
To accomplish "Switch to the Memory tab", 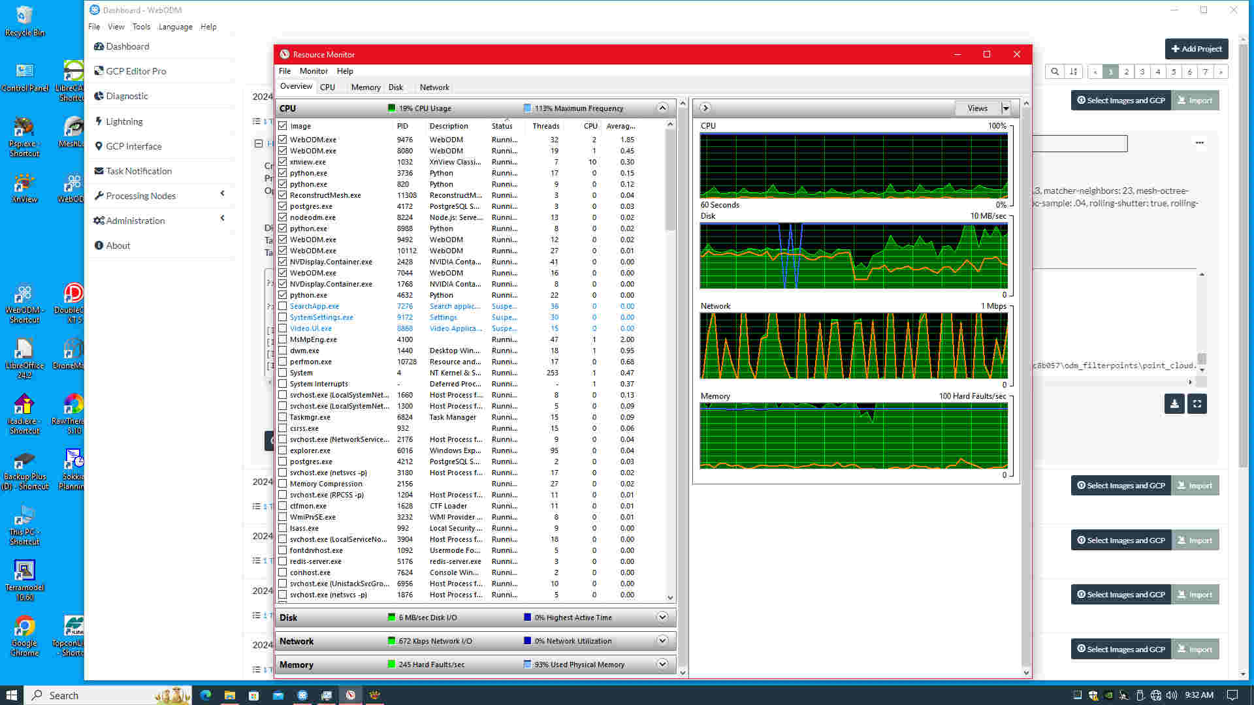I will [366, 87].
